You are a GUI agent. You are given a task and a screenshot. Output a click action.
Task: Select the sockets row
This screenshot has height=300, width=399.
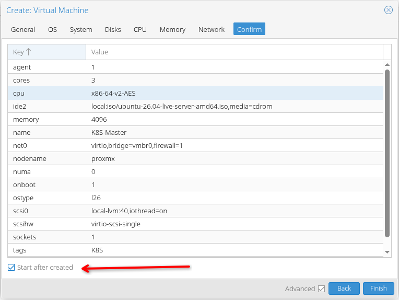(x=195, y=237)
